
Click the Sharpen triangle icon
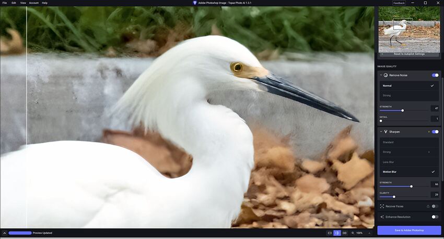pos(386,132)
